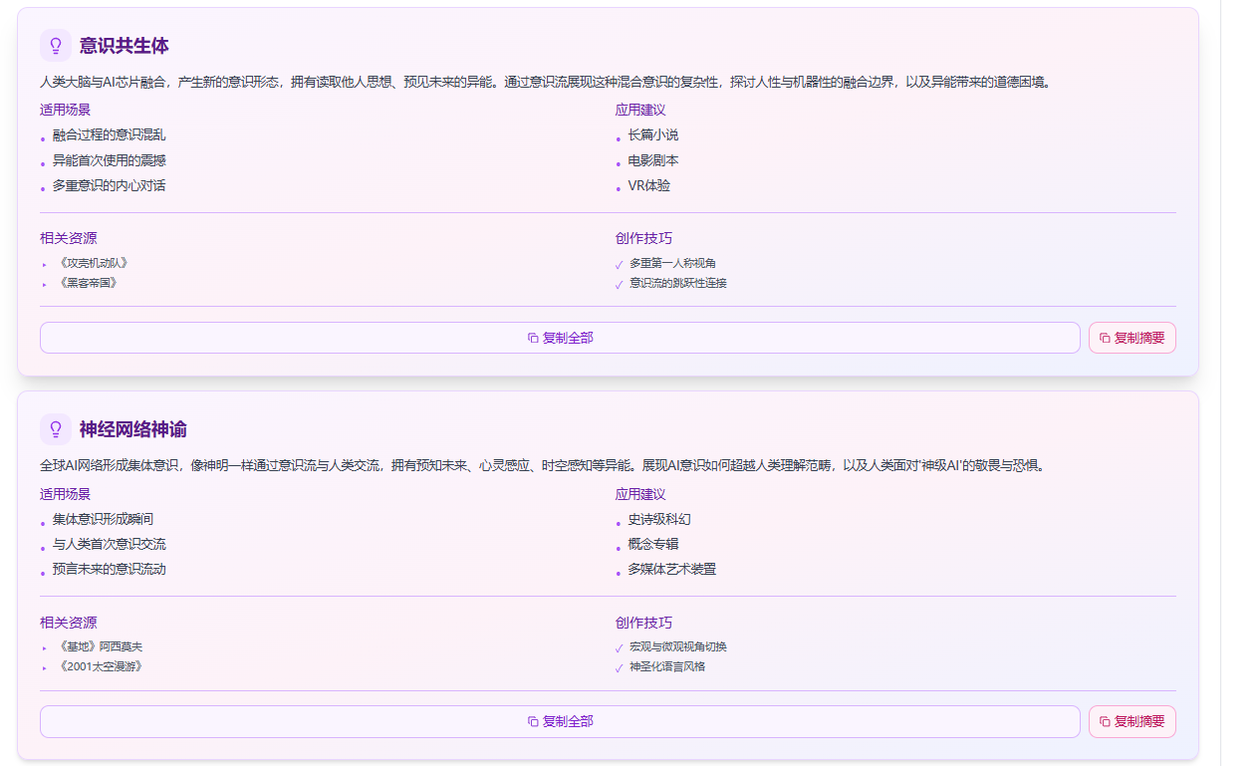The image size is (1258, 766).
Task: Click the VR体验 suggestion item
Action: [x=649, y=186]
